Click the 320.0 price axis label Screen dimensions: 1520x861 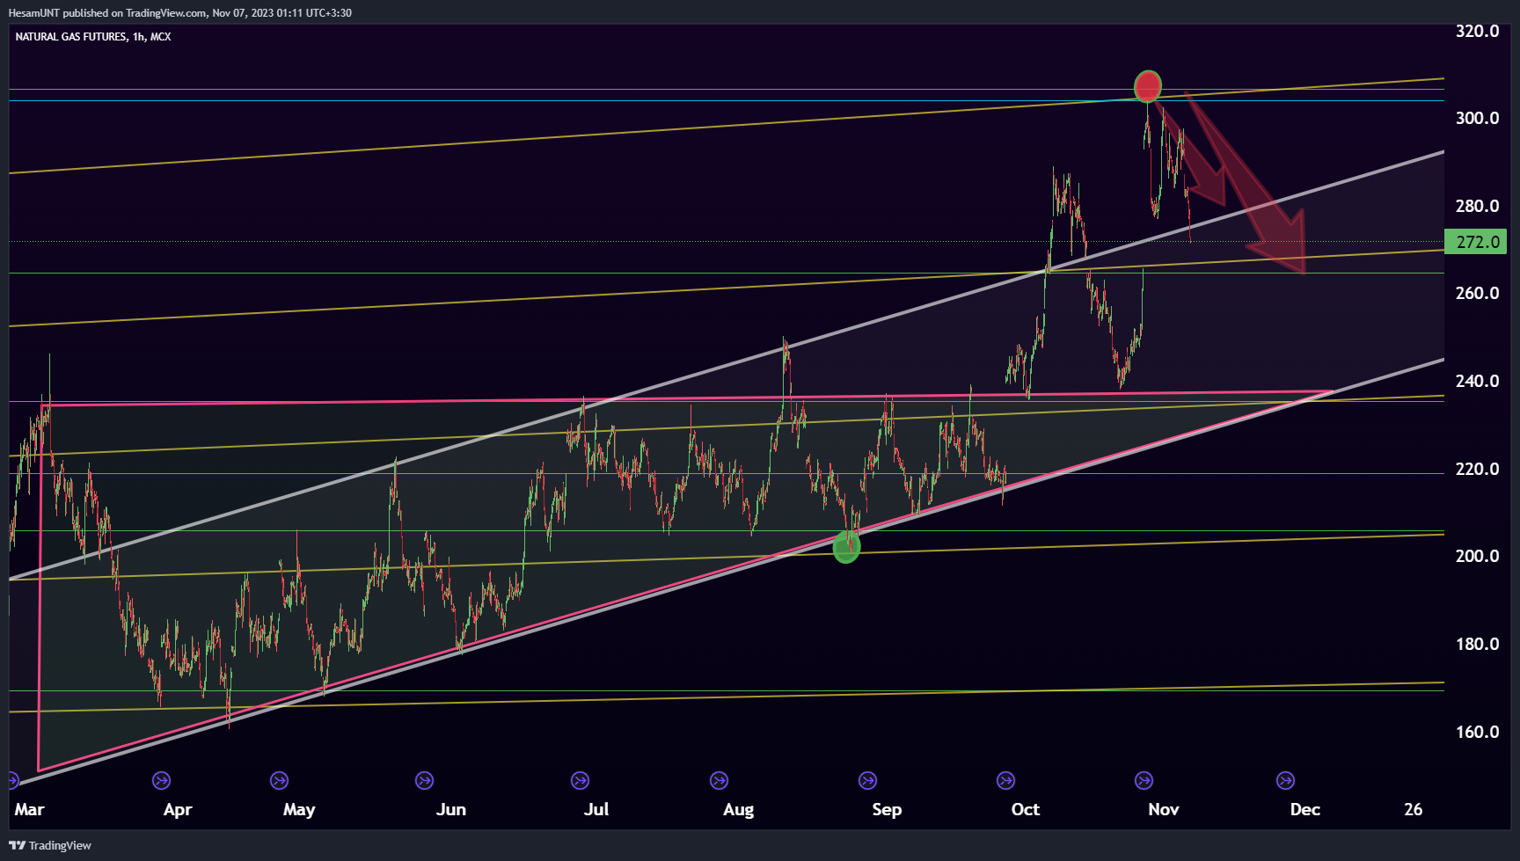click(1477, 31)
